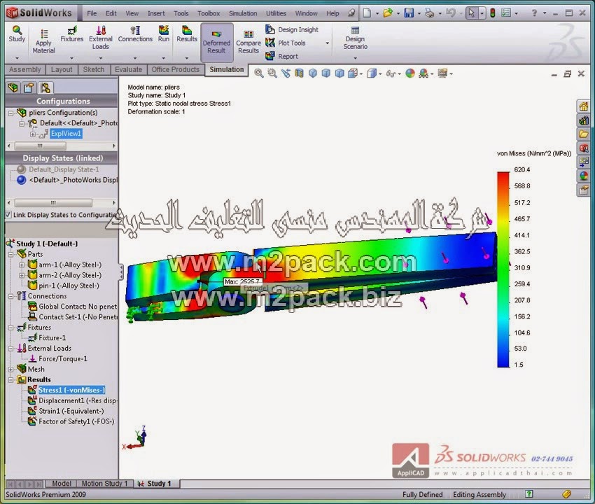
Task: Select Force/Torque-1 load
Action: [x=63, y=358]
